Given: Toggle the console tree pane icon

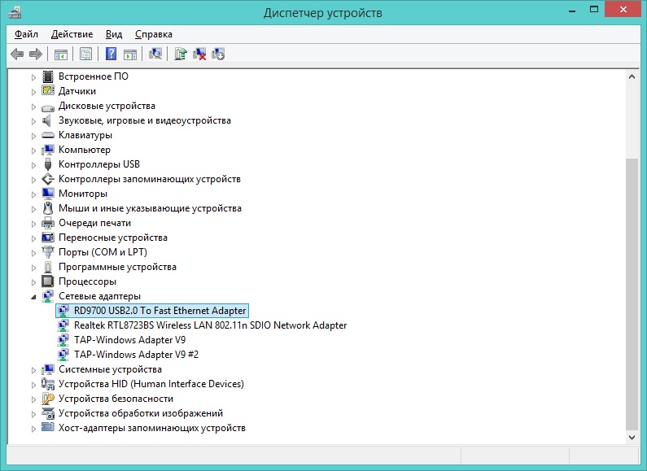Looking at the screenshot, I should (61, 54).
